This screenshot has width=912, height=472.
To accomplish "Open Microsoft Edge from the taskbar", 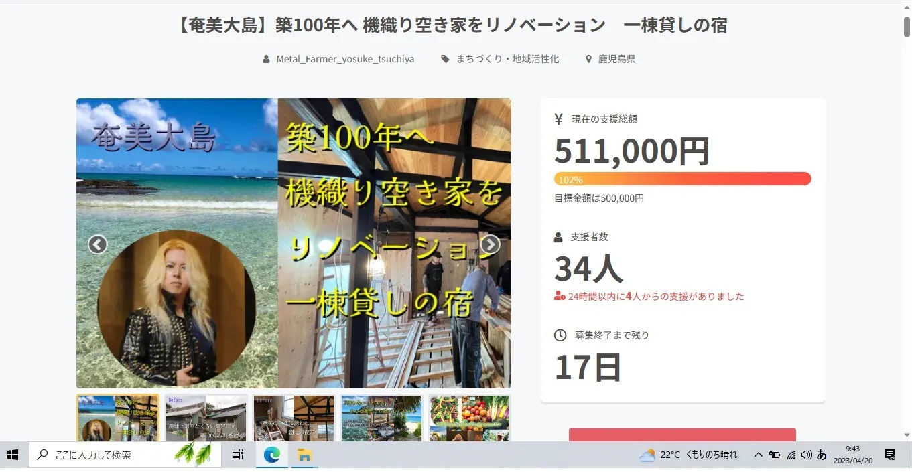I will pyautogui.click(x=271, y=455).
